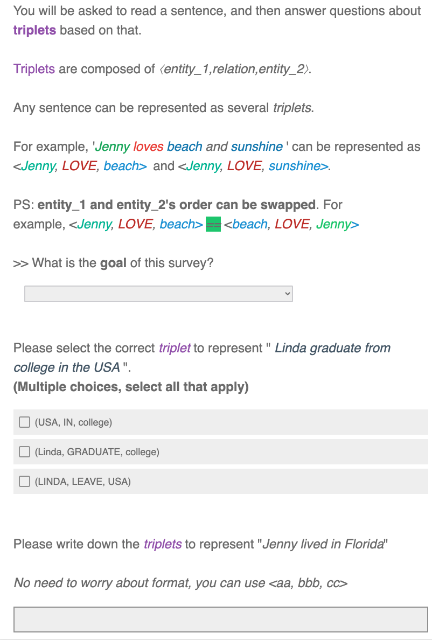The width and height of the screenshot is (432, 640).
Task: Click the "(USA, IN, college)" option label
Action: pyautogui.click(x=73, y=422)
